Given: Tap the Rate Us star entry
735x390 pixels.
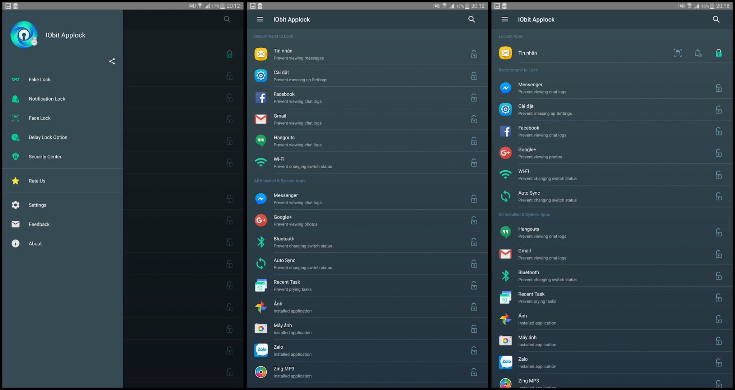Looking at the screenshot, I should [62, 181].
